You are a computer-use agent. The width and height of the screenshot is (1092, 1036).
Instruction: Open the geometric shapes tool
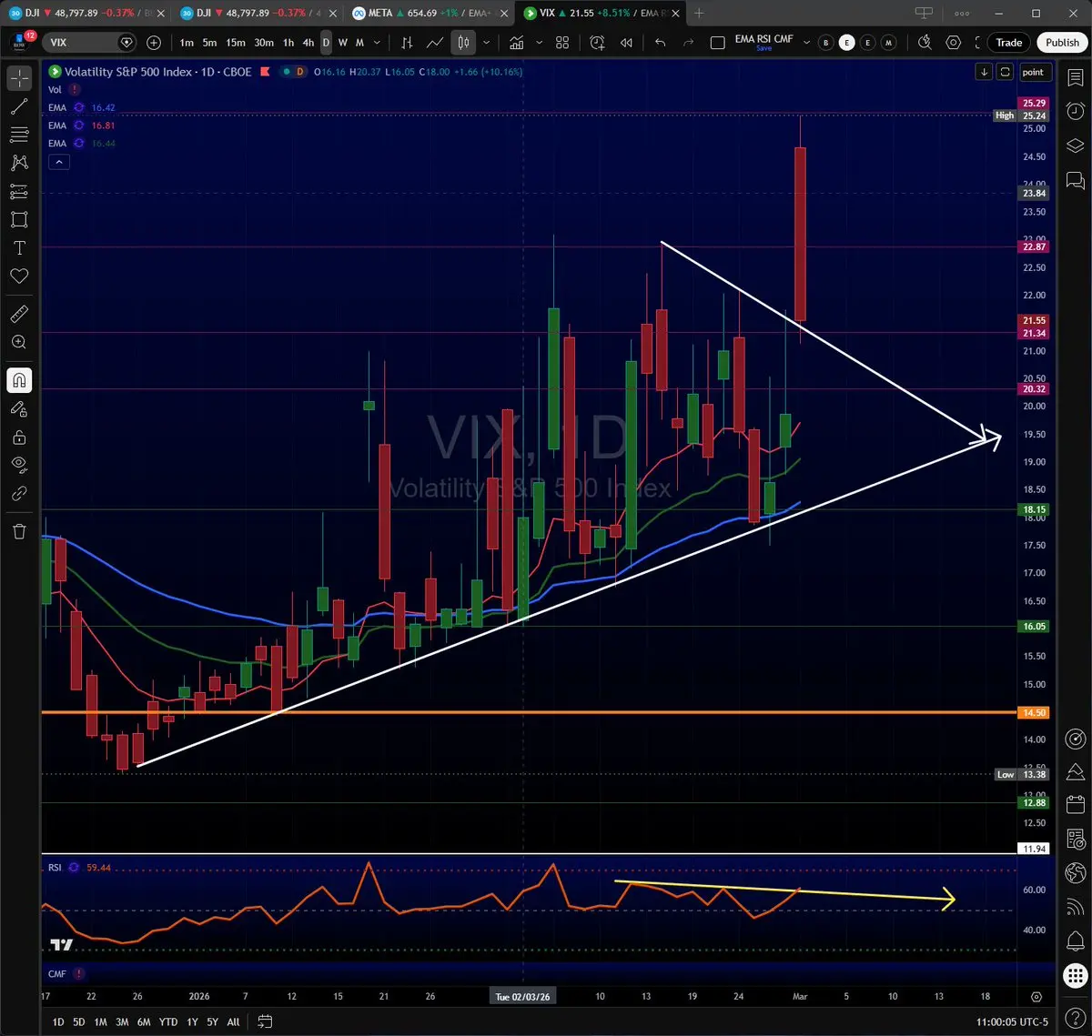pos(18,219)
